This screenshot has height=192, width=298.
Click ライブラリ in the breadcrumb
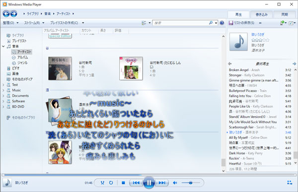click(x=32, y=14)
